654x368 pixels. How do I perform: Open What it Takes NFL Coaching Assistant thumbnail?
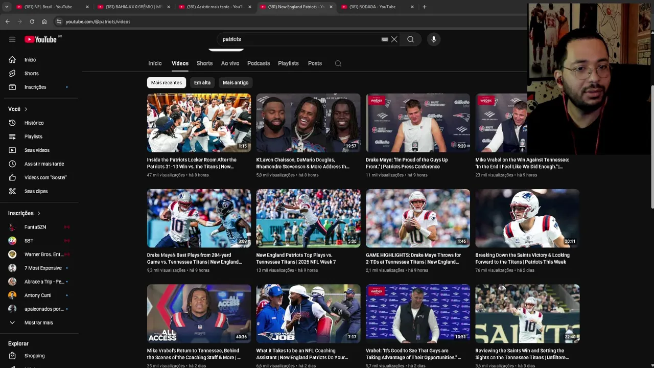308,313
